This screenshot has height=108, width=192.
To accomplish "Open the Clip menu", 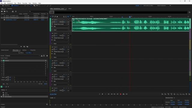I will [x=15, y=3].
